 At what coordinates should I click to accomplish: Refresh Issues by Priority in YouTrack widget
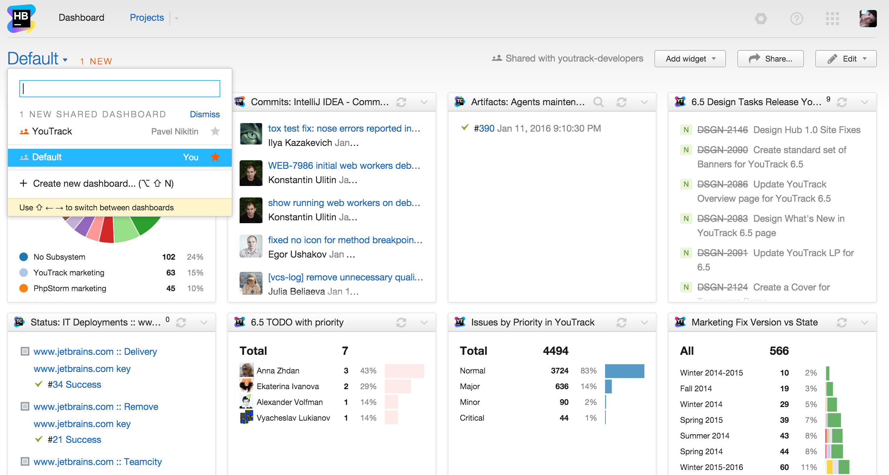pyautogui.click(x=622, y=323)
